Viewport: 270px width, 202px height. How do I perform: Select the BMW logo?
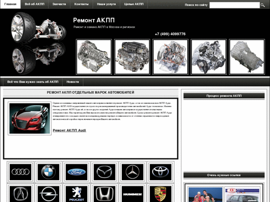[48, 172]
